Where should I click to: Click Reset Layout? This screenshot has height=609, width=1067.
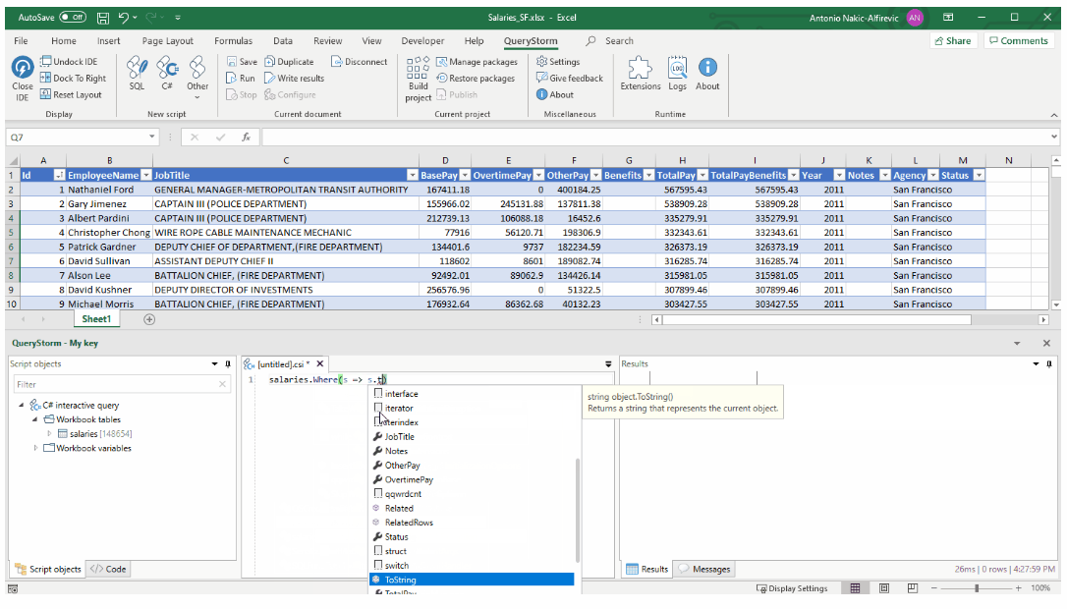[x=71, y=94]
